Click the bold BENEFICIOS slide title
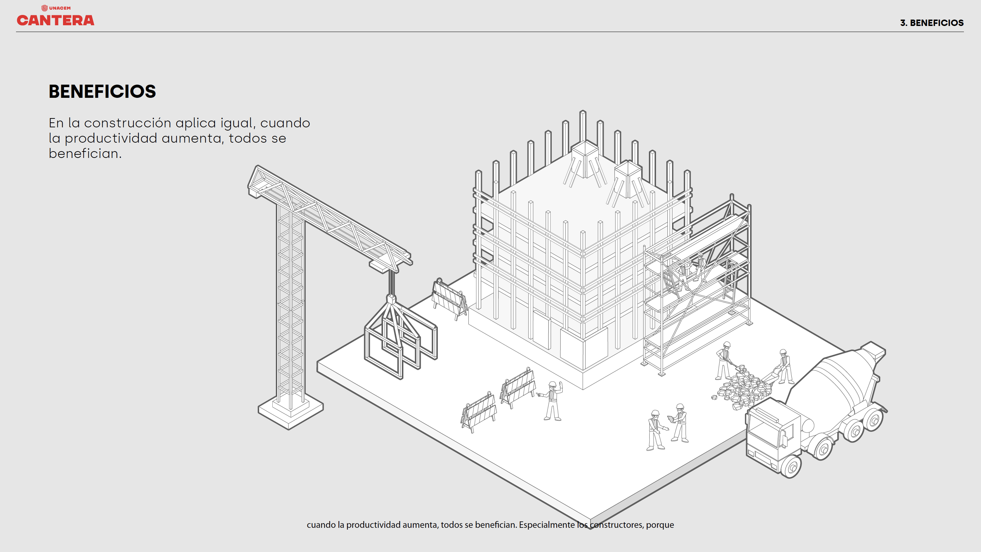Image resolution: width=981 pixels, height=552 pixels. (102, 91)
